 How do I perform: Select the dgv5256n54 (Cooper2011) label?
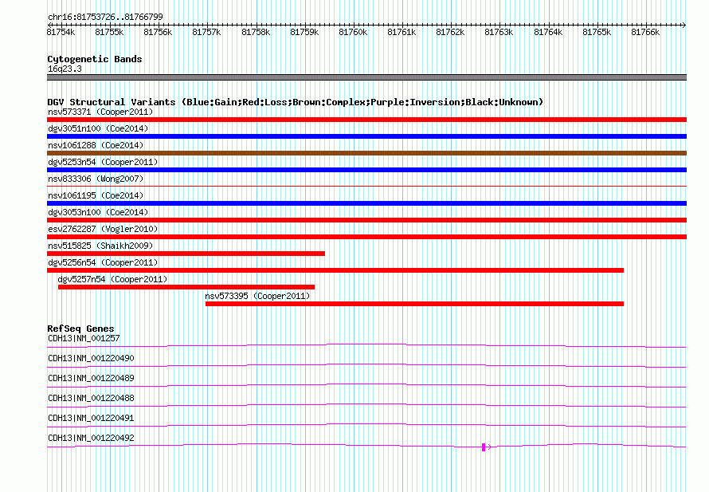click(103, 262)
